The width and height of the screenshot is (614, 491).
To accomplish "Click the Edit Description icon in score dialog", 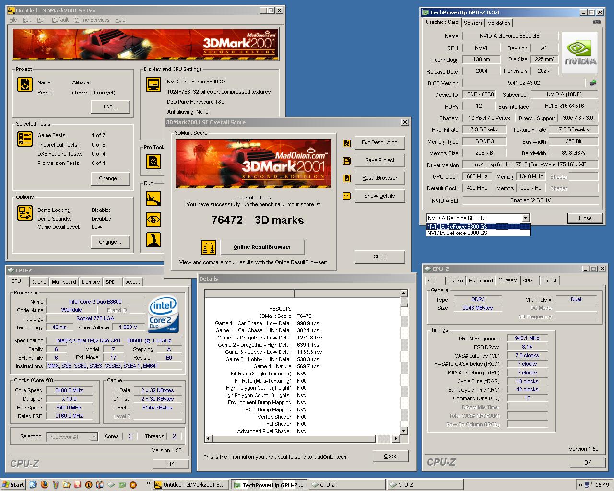I will click(x=347, y=143).
